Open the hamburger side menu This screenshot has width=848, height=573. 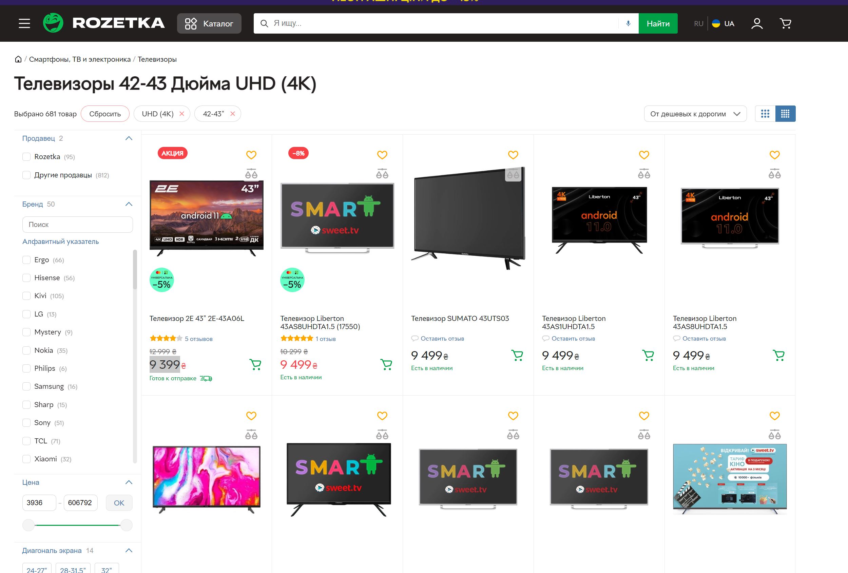tap(24, 24)
